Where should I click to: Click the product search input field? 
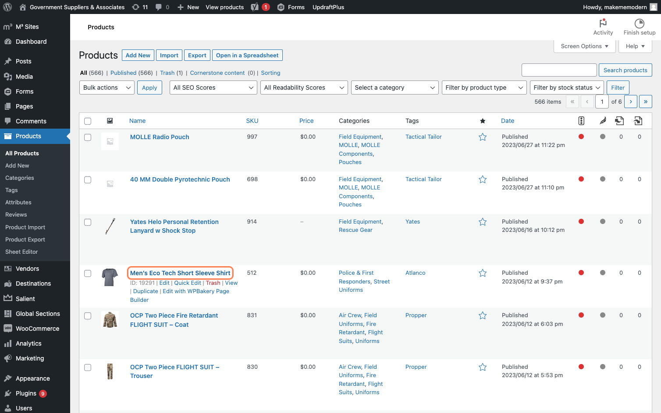559,70
